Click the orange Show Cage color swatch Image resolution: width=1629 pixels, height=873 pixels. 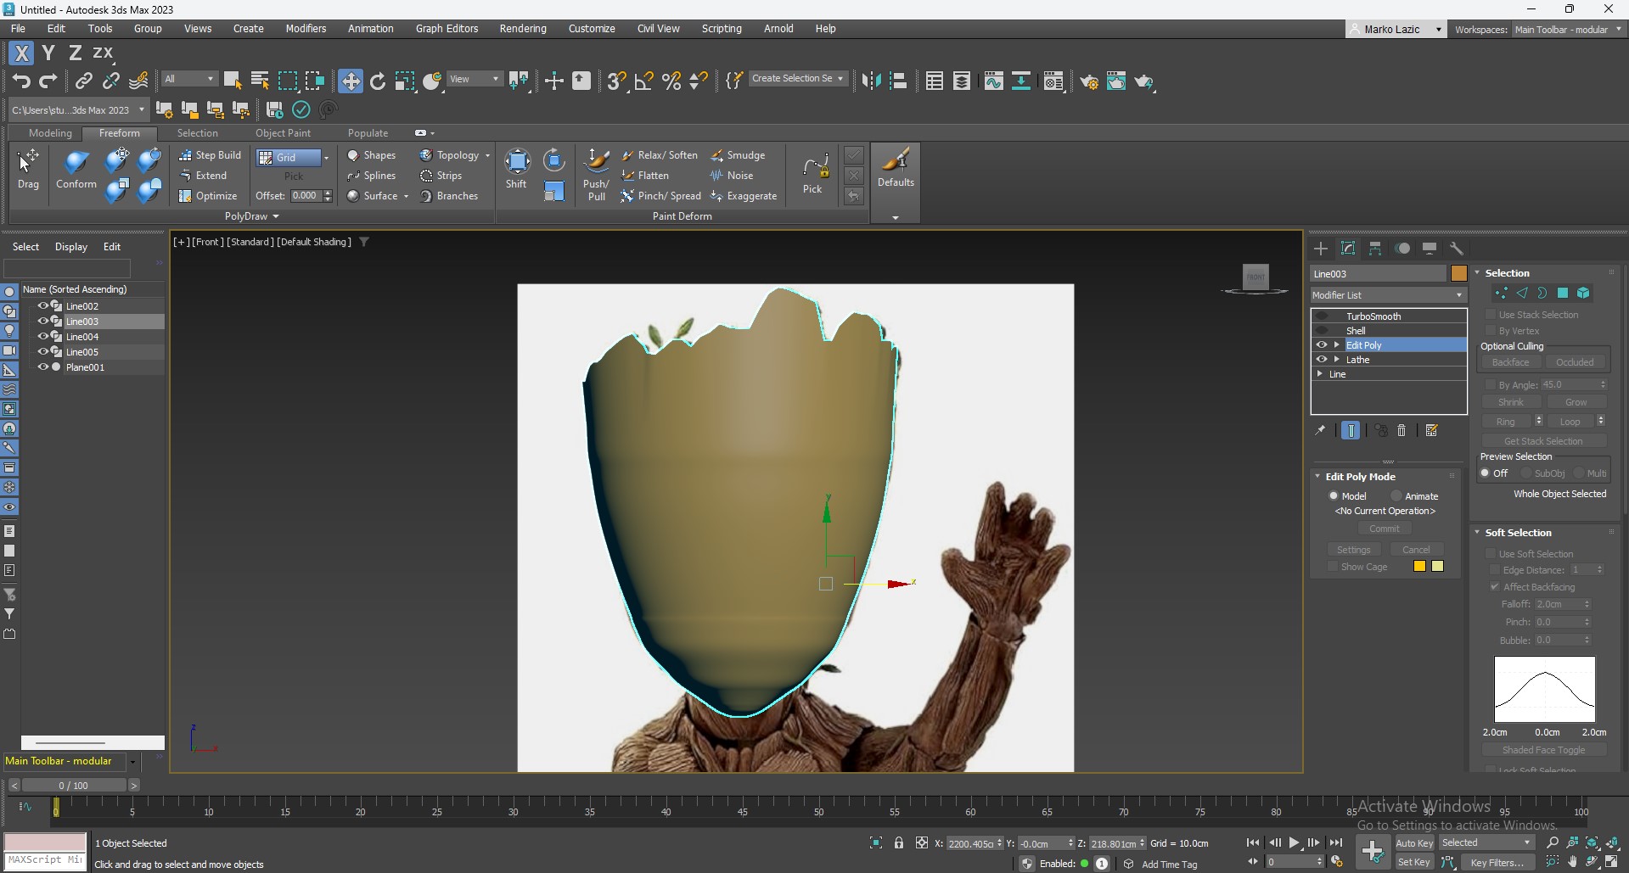click(x=1419, y=566)
